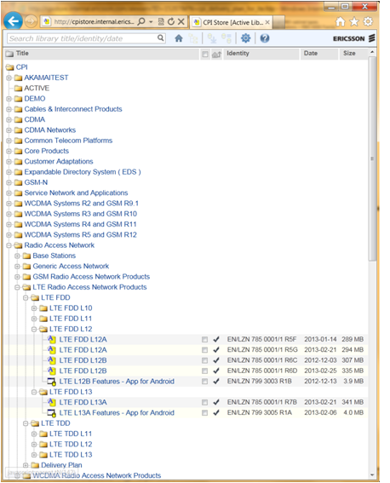Image resolution: width=390 pixels, height=483 pixels.
Task: Click the LTE L13A Features app icon
Action: [52, 413]
